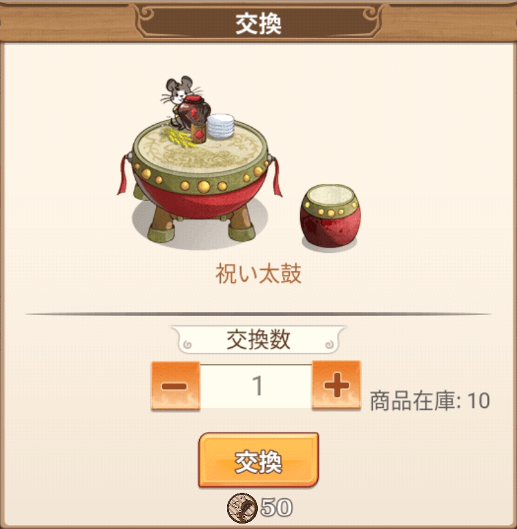Click the yellow wheat stalks on drum
The image size is (517, 529).
(179, 137)
